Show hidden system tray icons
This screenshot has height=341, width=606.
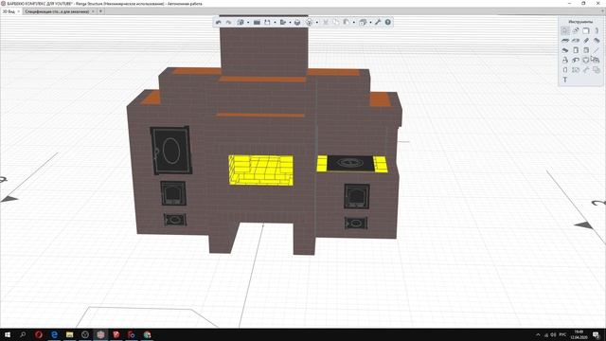pyautogui.click(x=538, y=334)
